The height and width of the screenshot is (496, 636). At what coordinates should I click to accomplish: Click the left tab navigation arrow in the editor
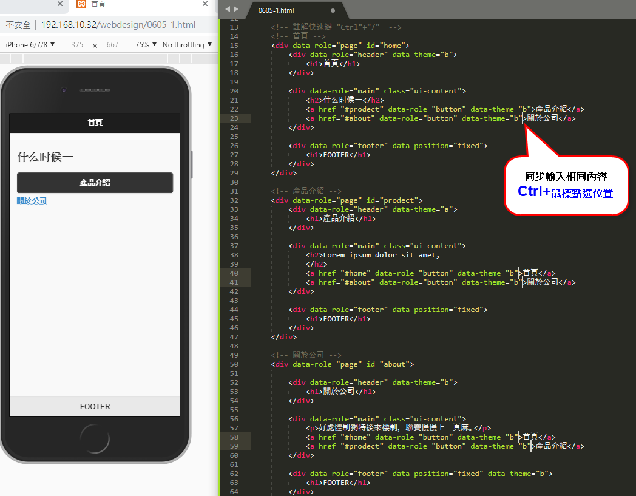(227, 10)
